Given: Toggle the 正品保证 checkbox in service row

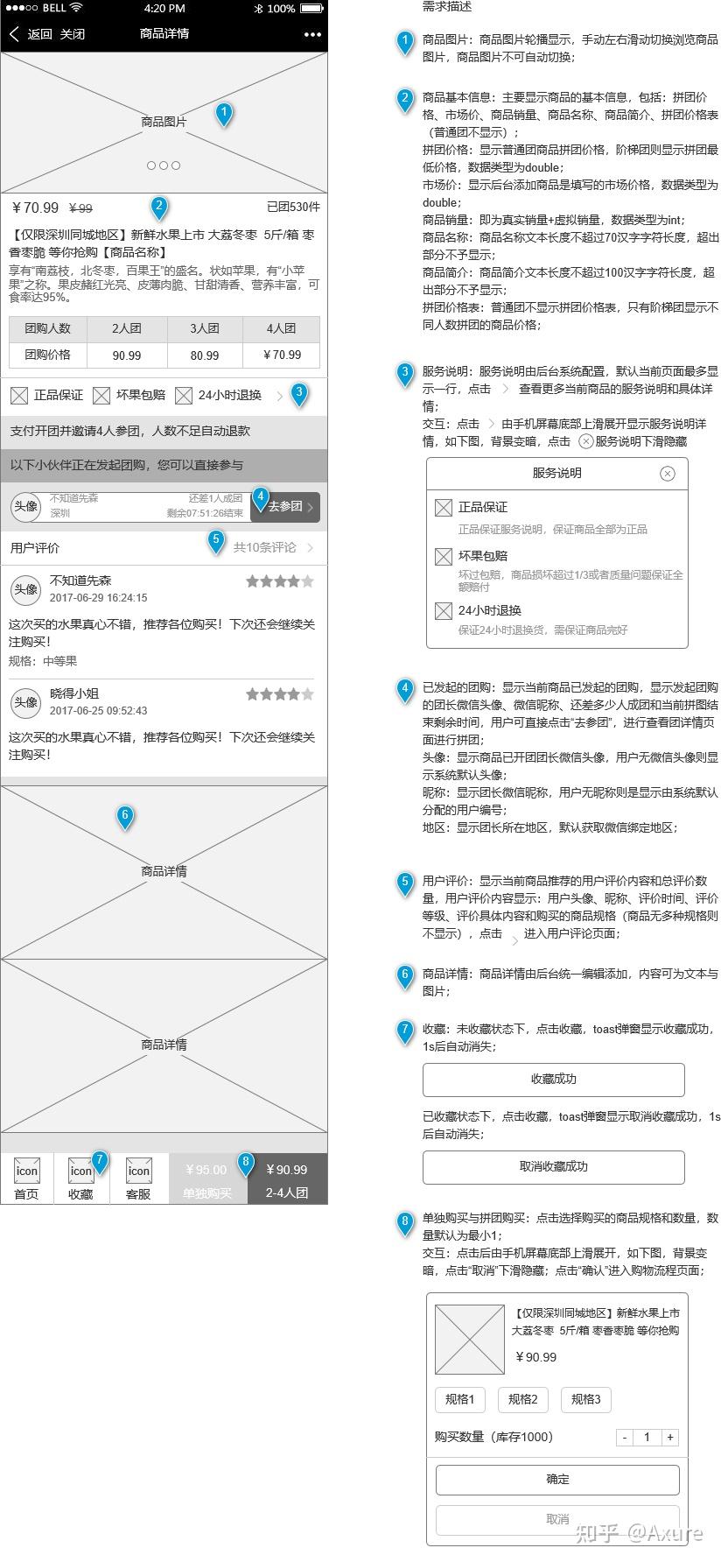Looking at the screenshot, I should 19,396.
